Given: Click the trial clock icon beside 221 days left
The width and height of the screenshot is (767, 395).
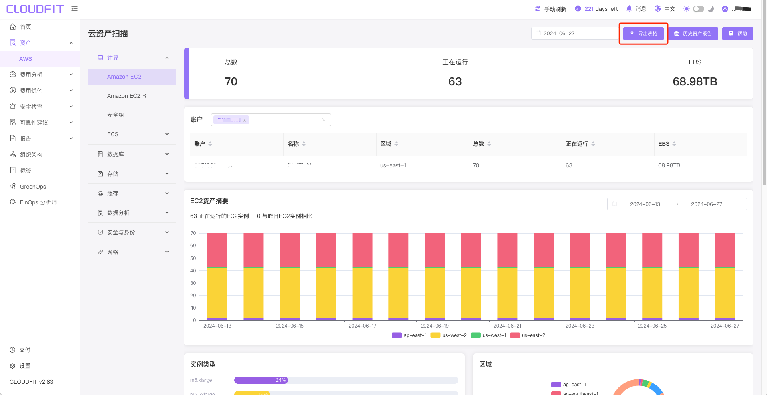Looking at the screenshot, I should click(x=578, y=8).
